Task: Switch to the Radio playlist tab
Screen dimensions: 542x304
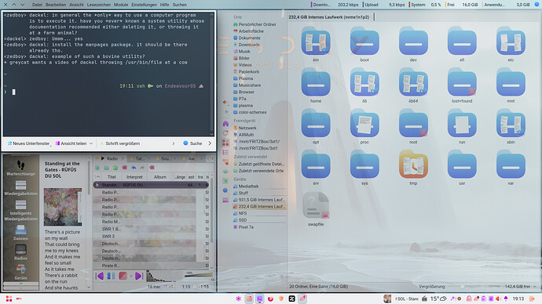Action: coord(109,158)
